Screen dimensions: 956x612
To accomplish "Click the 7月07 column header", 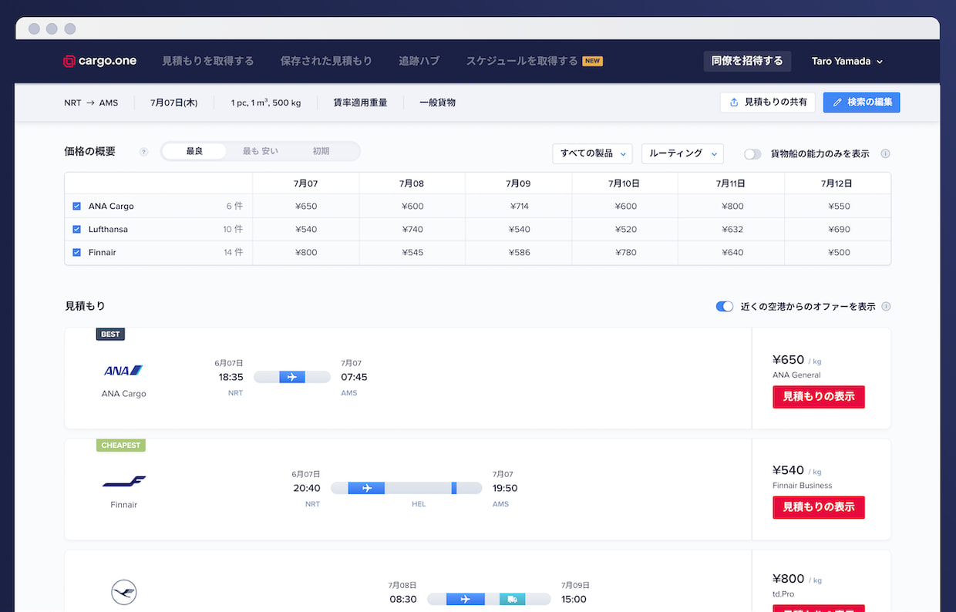I will 306,183.
